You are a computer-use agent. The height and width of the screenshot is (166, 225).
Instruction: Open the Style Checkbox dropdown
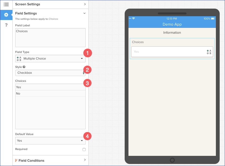click(x=50, y=73)
